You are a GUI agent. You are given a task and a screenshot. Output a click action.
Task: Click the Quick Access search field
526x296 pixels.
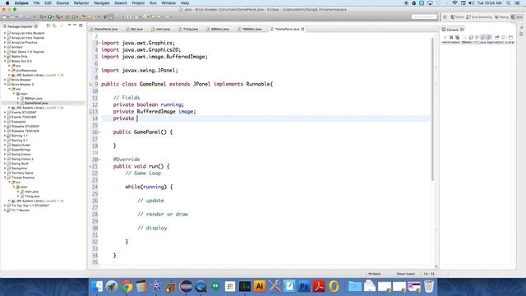(424, 16)
